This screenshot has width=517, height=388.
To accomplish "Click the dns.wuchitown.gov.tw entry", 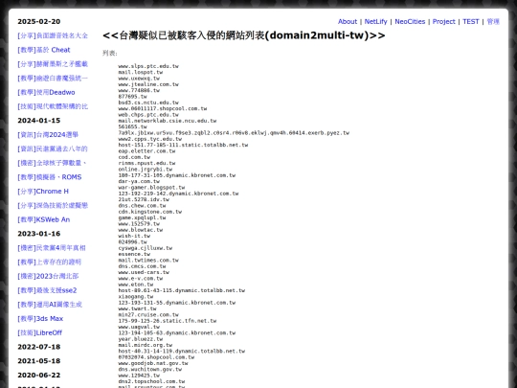I will coord(150,369).
